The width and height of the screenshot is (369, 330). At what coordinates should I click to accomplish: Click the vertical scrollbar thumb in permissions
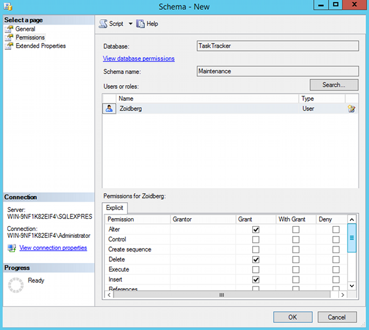(352, 238)
